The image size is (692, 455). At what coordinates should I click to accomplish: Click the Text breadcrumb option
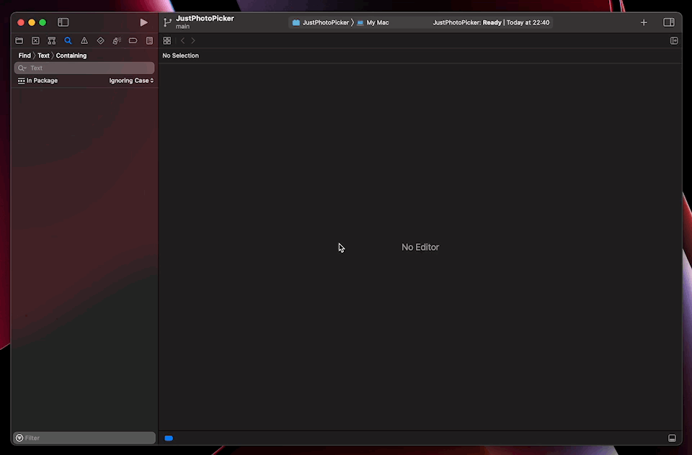click(43, 55)
